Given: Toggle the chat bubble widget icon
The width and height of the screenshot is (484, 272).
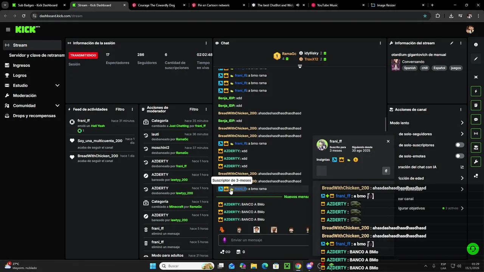Looking at the screenshot, I should coord(476,119).
